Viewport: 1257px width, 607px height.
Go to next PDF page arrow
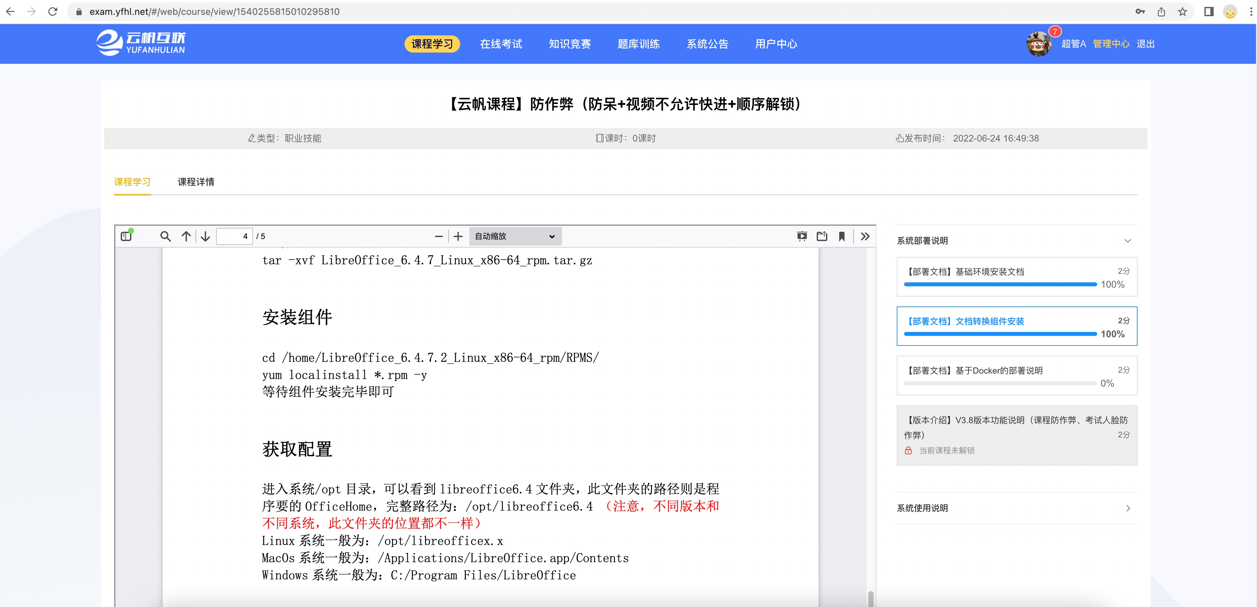[x=205, y=236]
